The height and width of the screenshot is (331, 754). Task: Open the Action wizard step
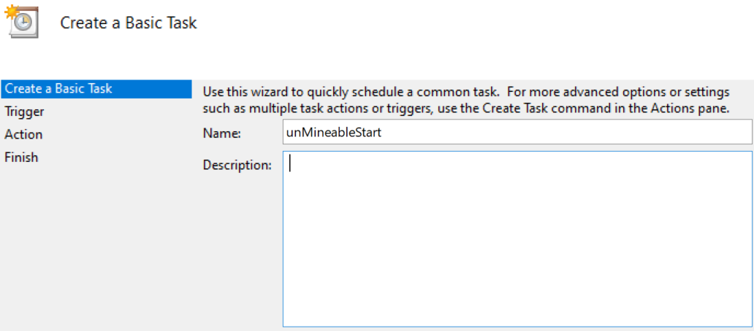pyautogui.click(x=23, y=134)
